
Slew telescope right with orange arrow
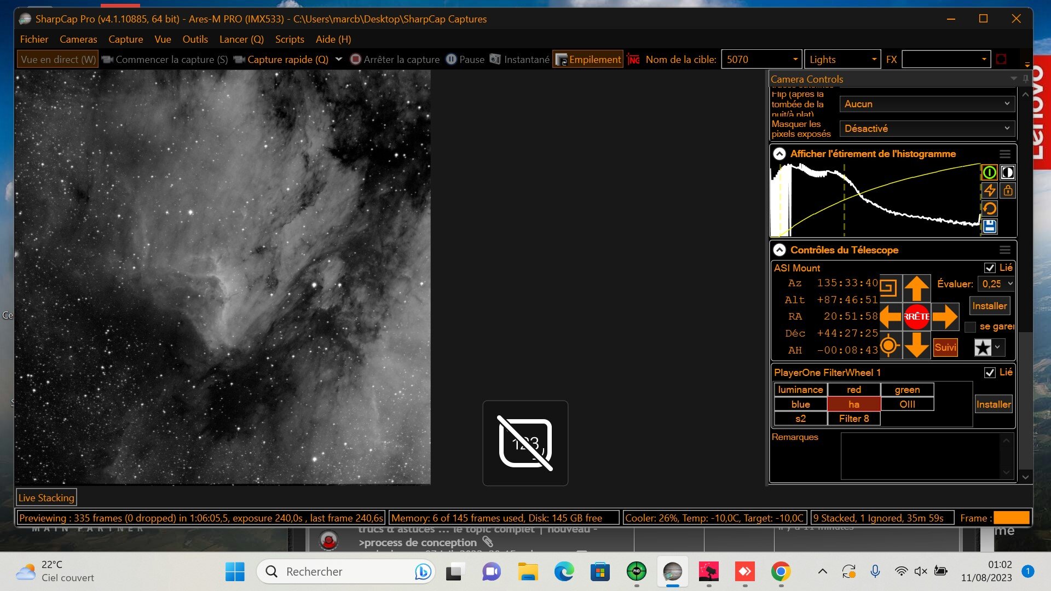[945, 317]
